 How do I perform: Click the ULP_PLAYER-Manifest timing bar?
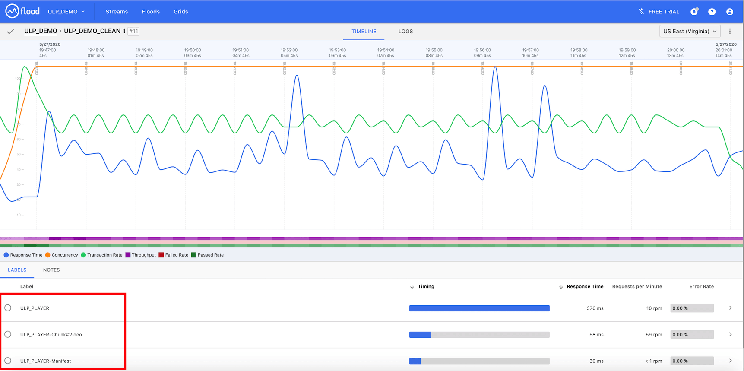(479, 361)
